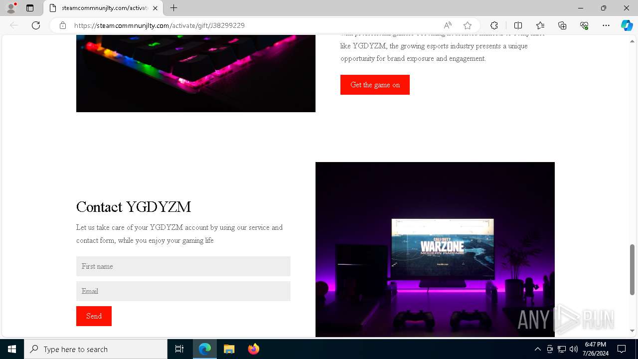Open Task View on taskbar
Image resolution: width=638 pixels, height=359 pixels.
click(x=179, y=349)
